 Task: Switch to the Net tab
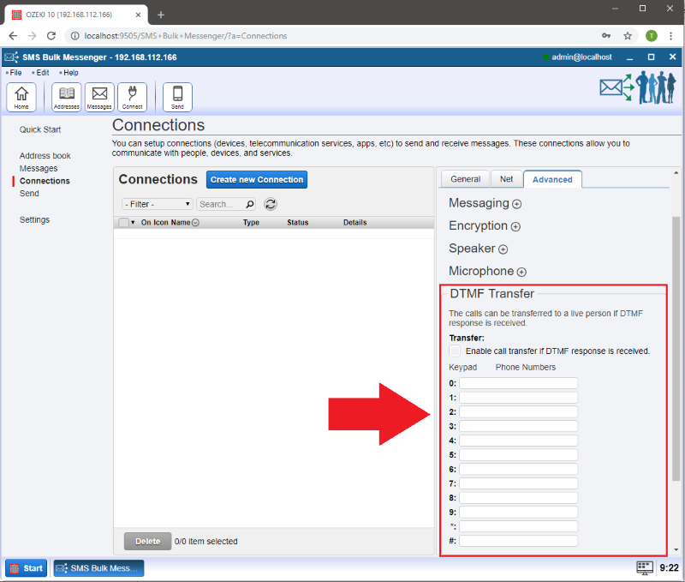(x=506, y=179)
